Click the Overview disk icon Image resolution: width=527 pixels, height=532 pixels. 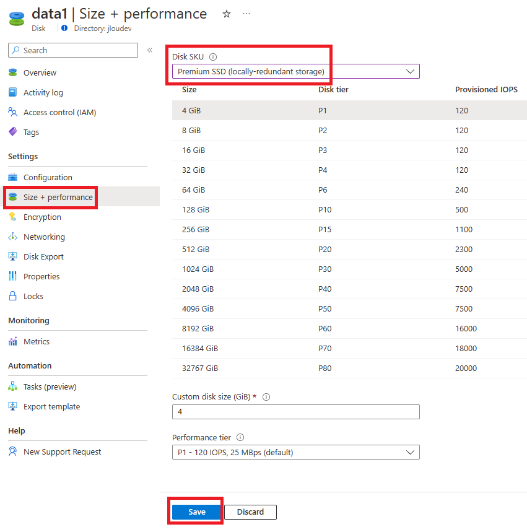click(x=12, y=72)
